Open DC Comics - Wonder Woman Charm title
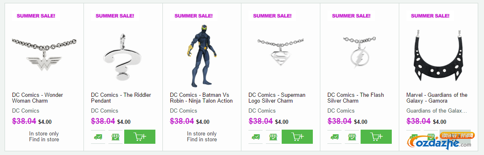The image size is (484, 155). tap(37, 98)
